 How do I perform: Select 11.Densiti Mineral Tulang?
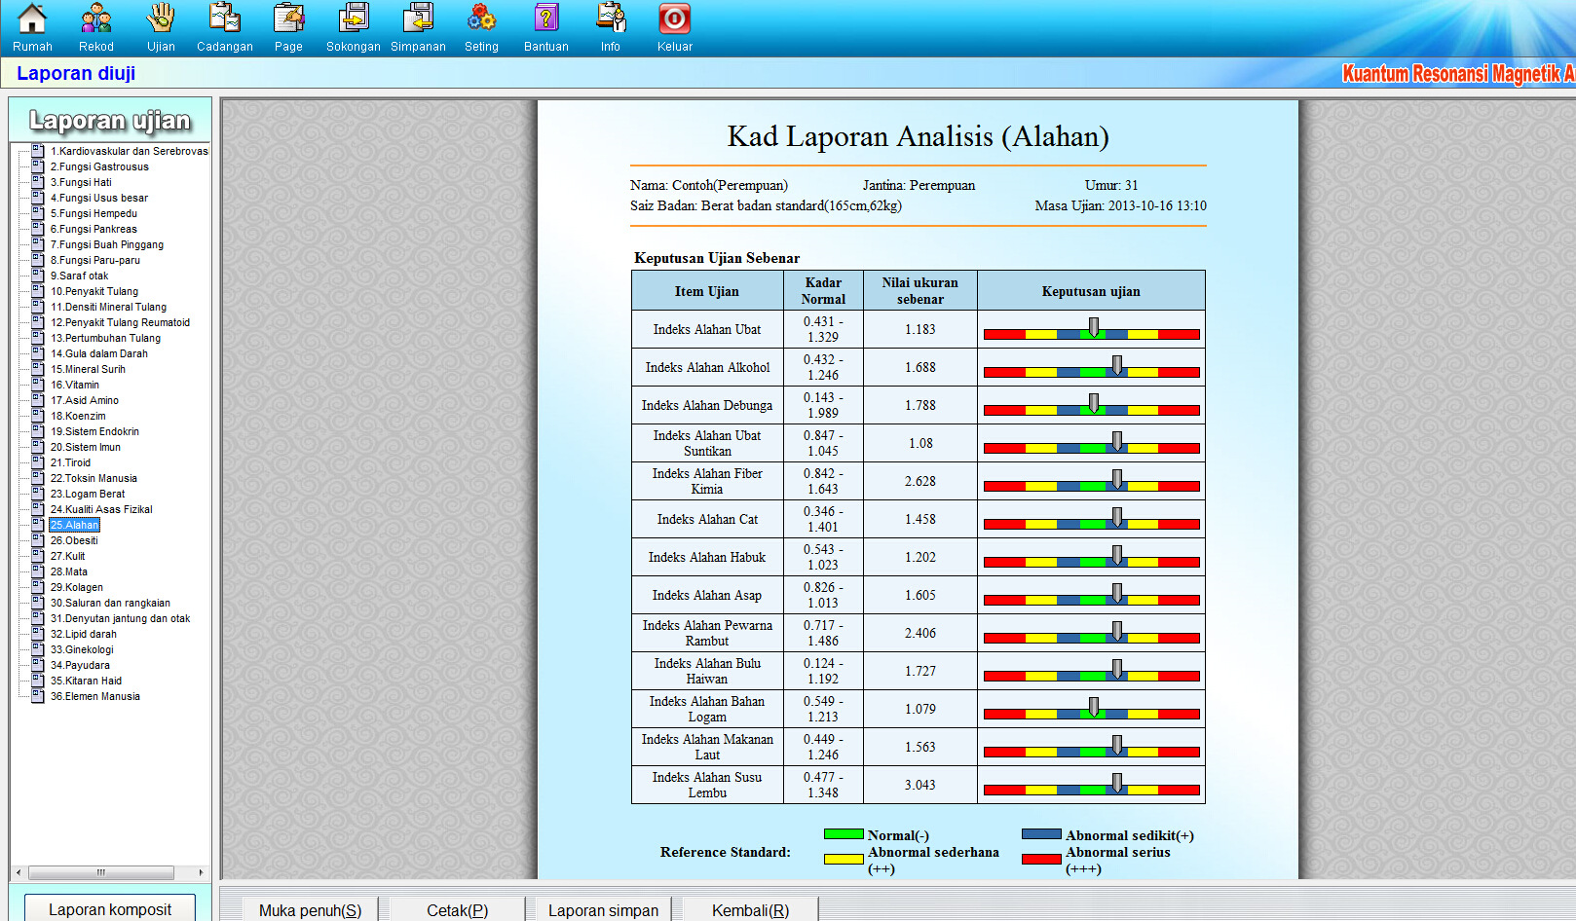(x=108, y=307)
